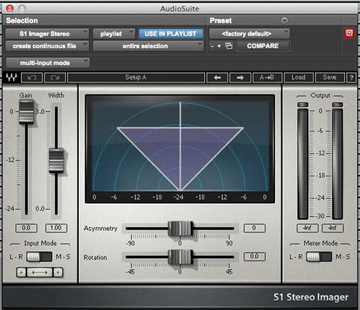
Task: Redo the plugin change
Action: (x=55, y=77)
